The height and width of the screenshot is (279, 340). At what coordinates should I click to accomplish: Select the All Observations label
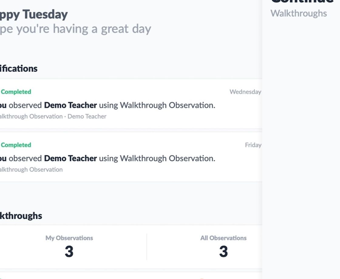click(223, 238)
